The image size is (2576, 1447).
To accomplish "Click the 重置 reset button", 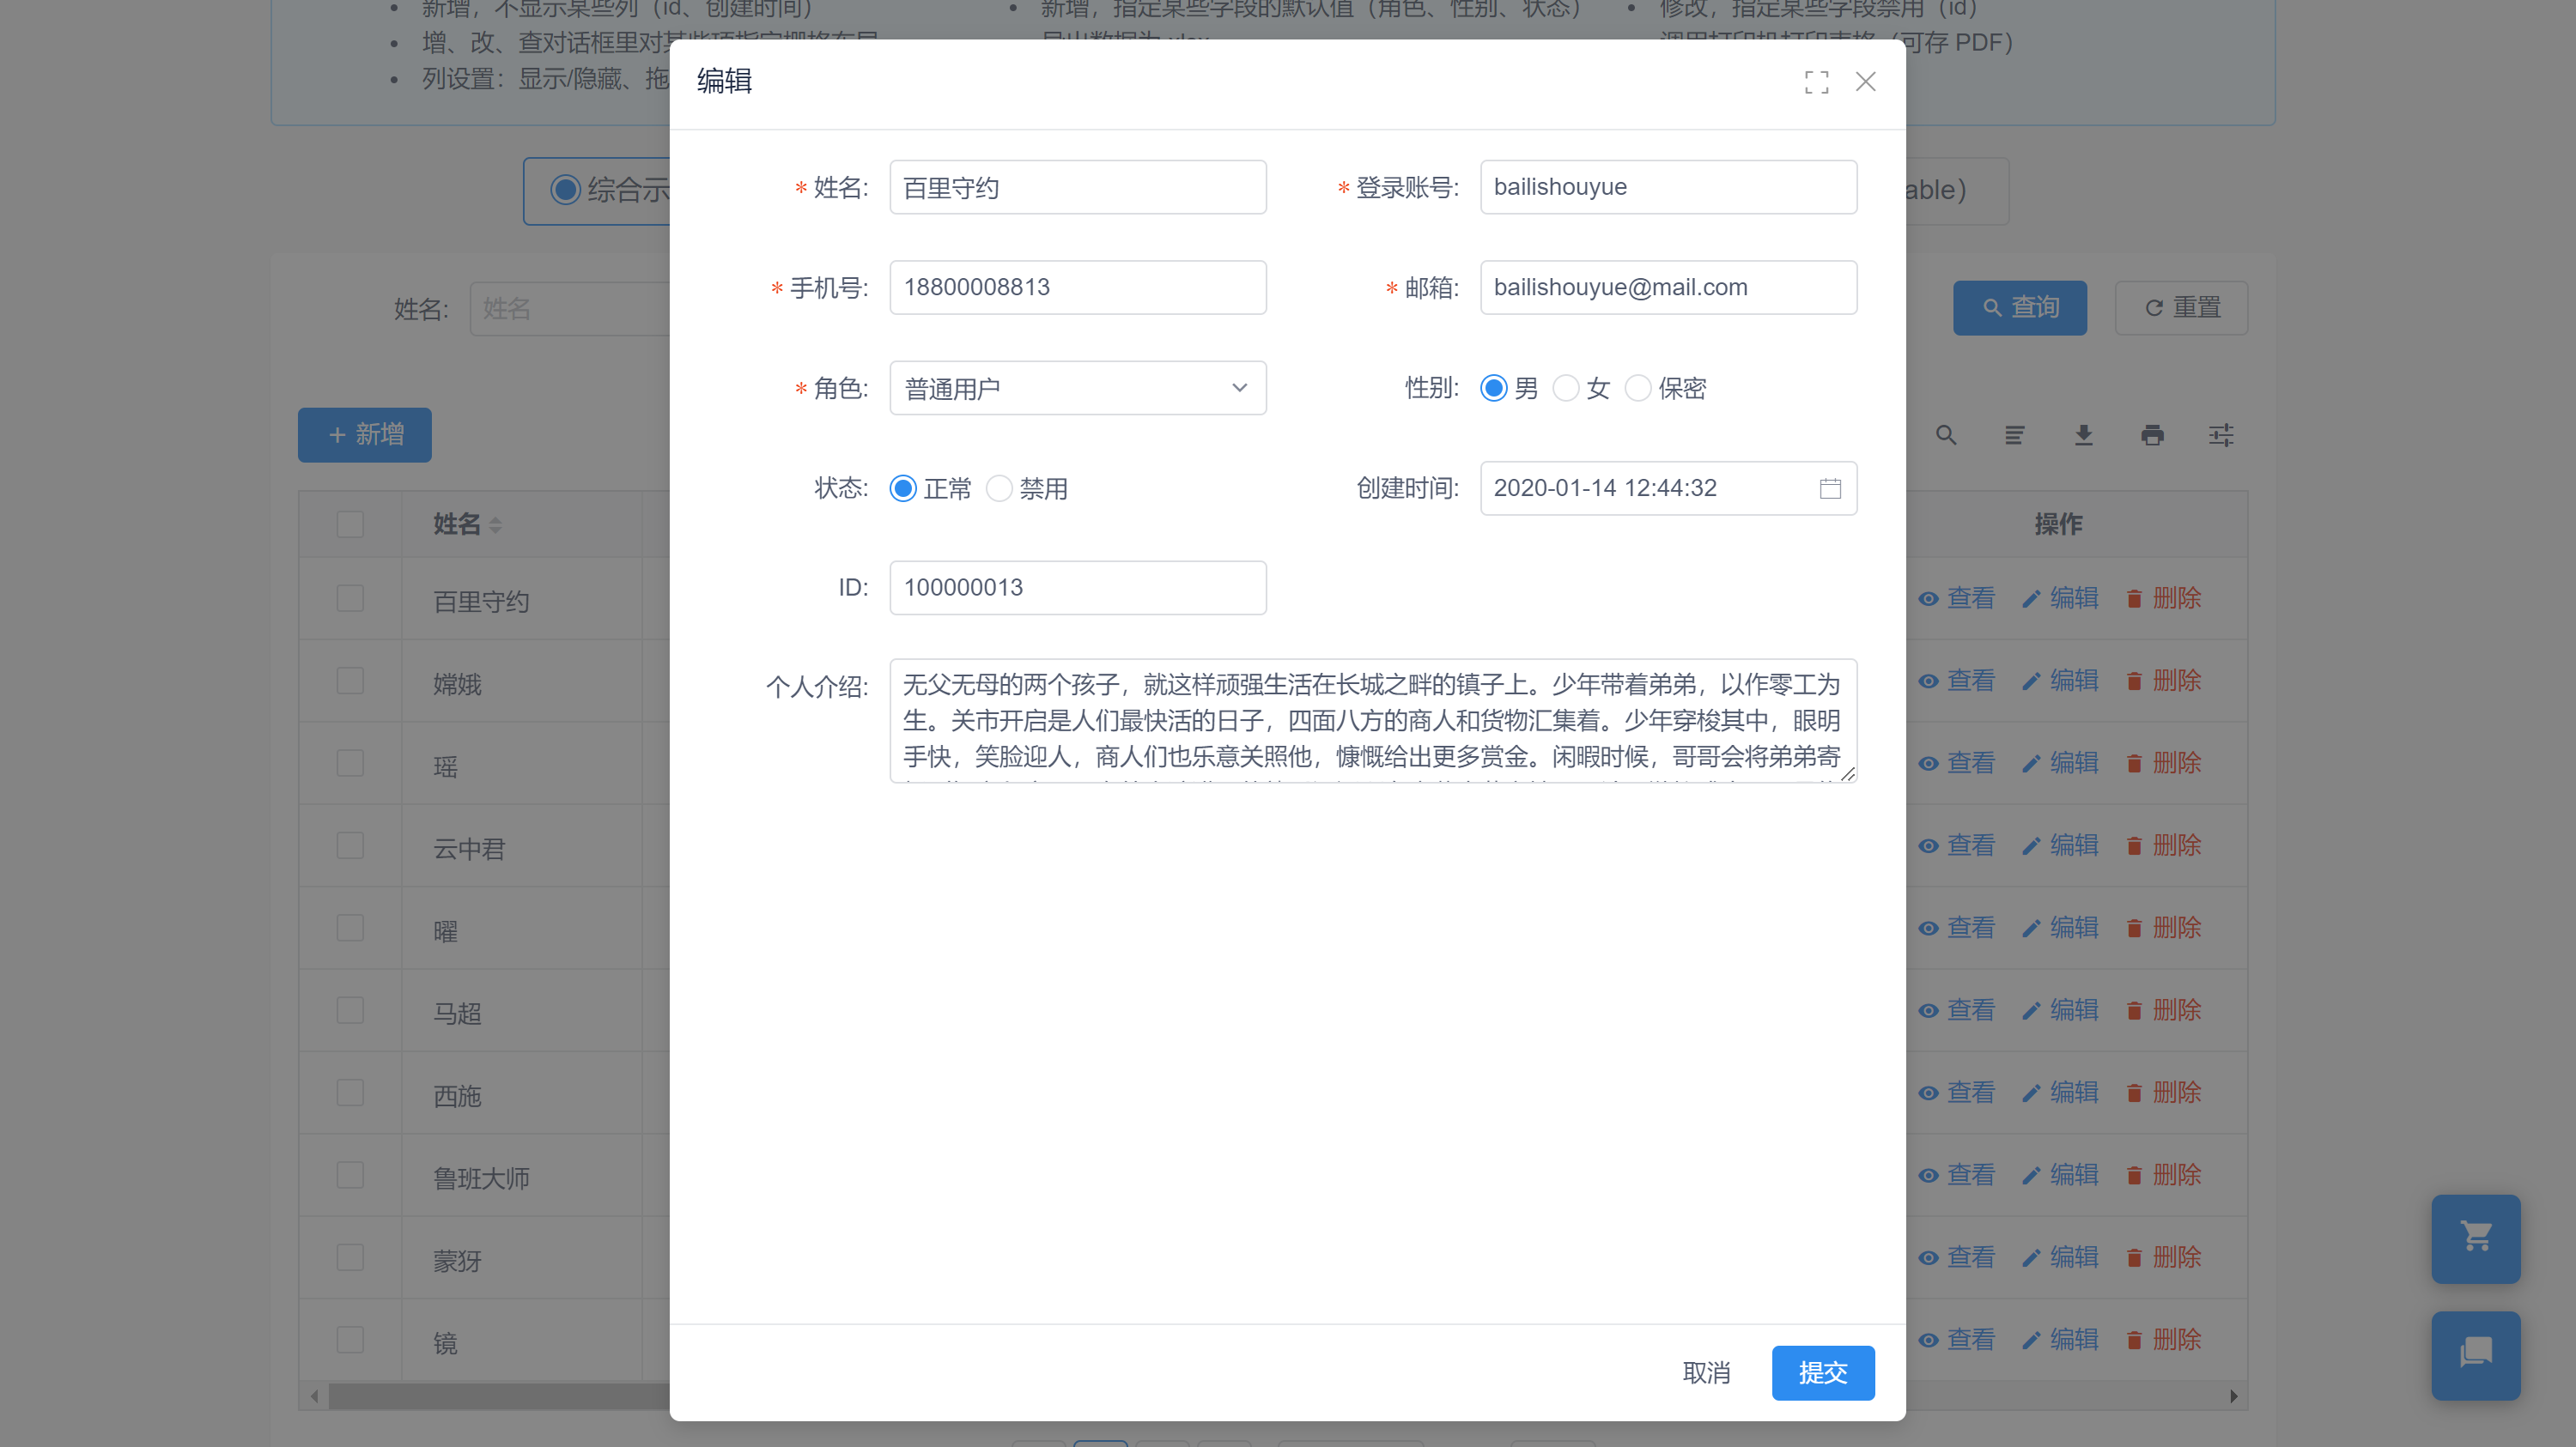I will point(2181,308).
